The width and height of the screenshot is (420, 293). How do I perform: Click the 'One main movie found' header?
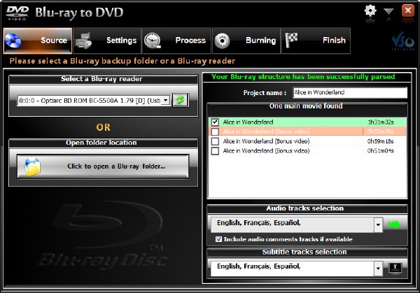[x=306, y=106]
